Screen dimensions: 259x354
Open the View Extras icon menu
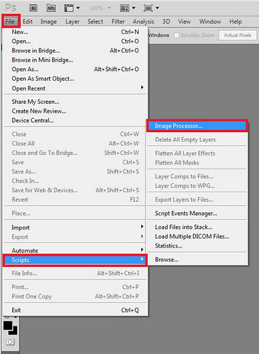pos(71,8)
